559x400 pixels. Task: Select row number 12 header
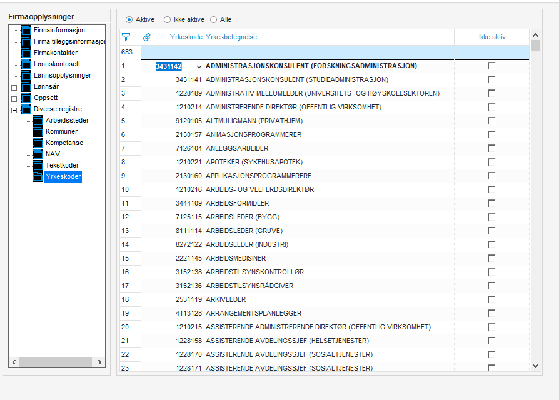(x=130, y=217)
